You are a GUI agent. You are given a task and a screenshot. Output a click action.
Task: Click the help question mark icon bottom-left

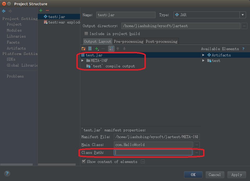click(7, 174)
